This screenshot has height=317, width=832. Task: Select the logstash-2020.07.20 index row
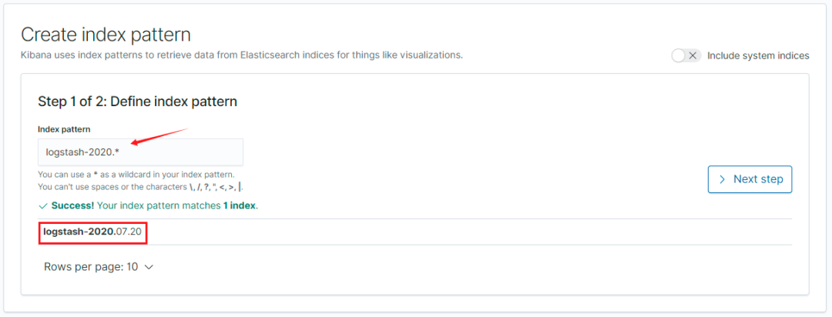click(x=415, y=232)
